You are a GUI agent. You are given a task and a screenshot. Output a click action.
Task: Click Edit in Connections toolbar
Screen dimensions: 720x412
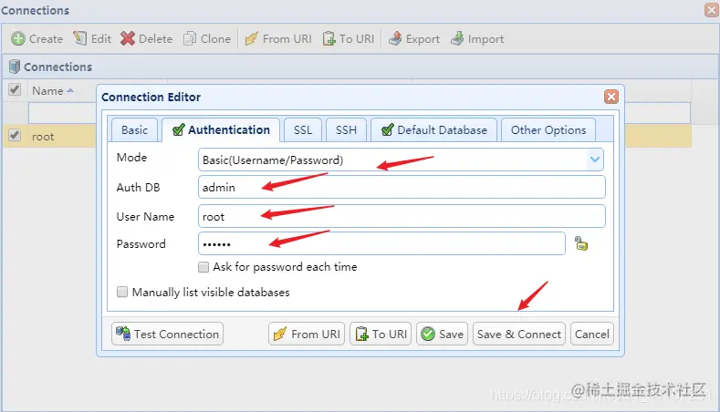tap(92, 39)
